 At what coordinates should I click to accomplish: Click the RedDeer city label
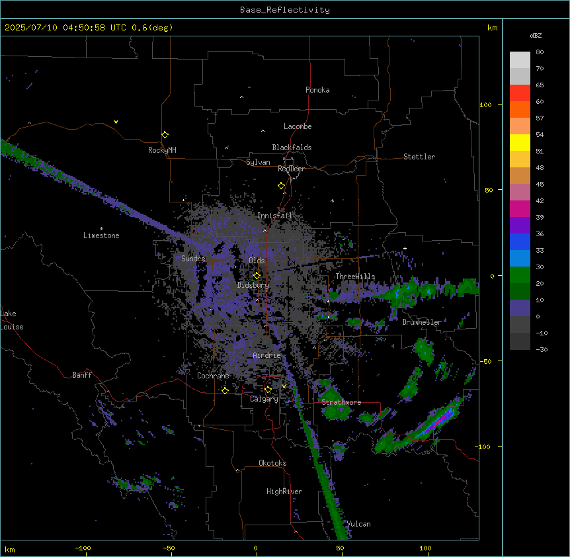tap(291, 169)
